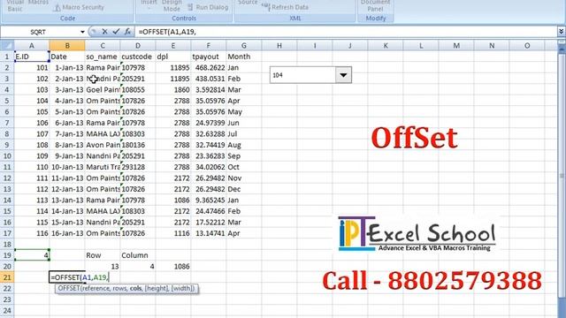
Task: Click cell C20 containing 13
Action: (103, 267)
